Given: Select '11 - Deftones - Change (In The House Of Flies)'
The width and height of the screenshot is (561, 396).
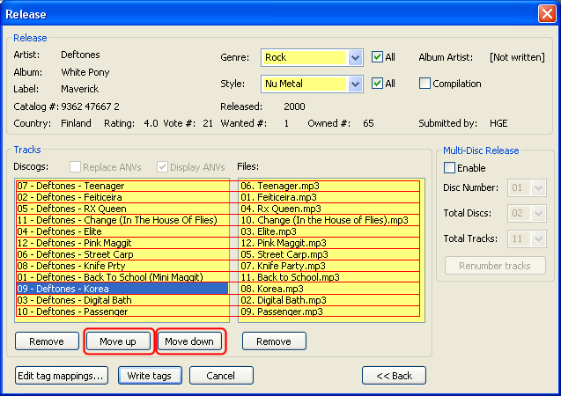Looking at the screenshot, I should 122,220.
